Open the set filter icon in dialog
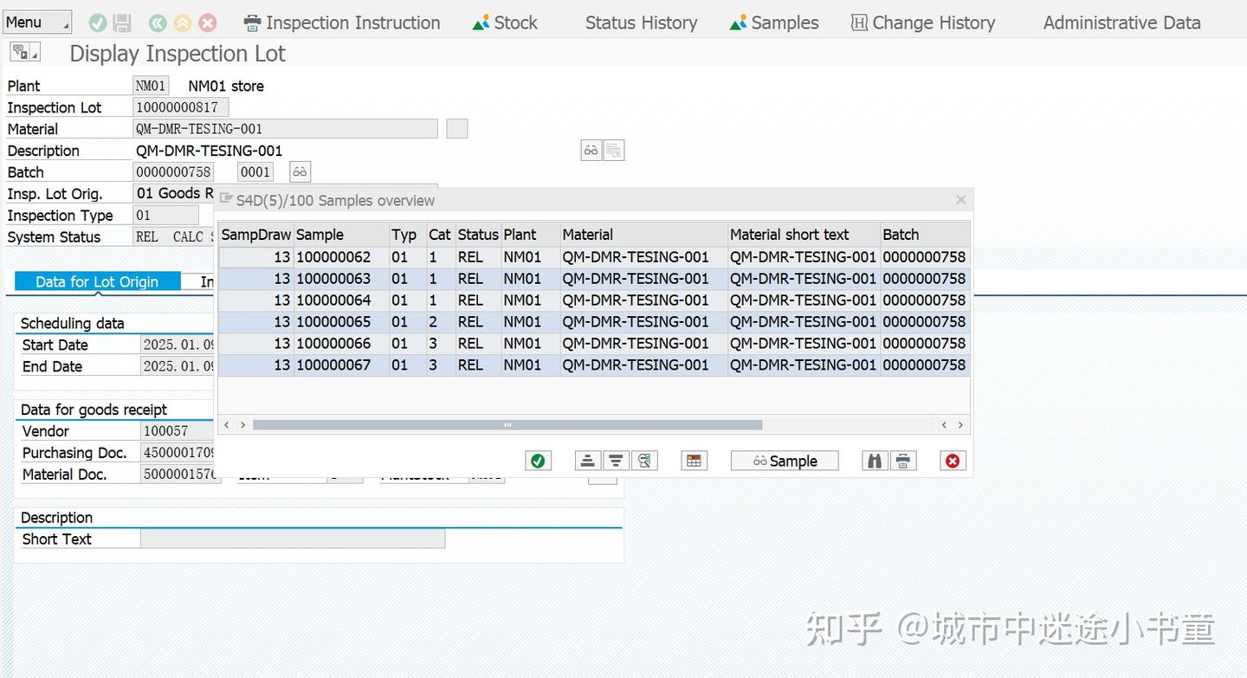This screenshot has height=678, width=1247. pos(644,461)
